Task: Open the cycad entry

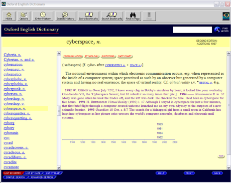Action: 8,142
